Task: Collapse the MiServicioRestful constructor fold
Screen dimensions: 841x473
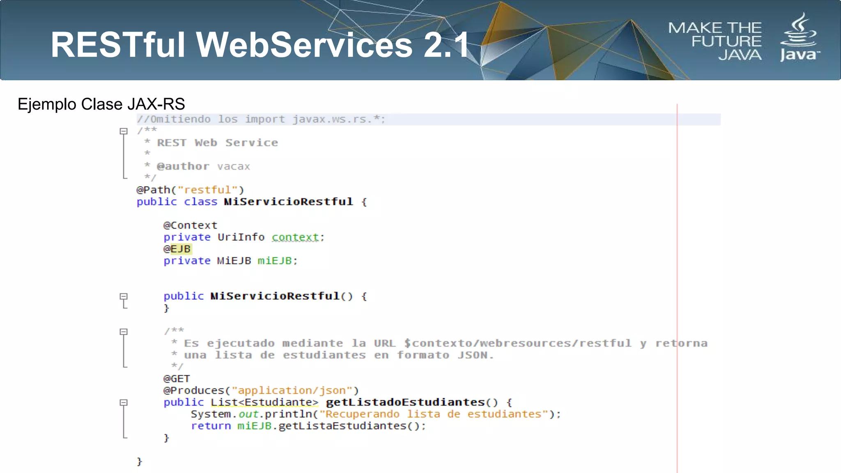Action: 124,296
